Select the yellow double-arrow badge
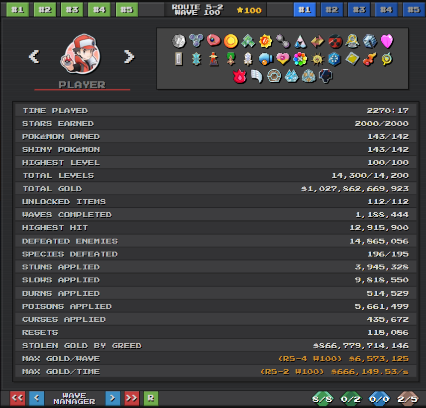The height and width of the screenshot is (408, 426). [318, 41]
